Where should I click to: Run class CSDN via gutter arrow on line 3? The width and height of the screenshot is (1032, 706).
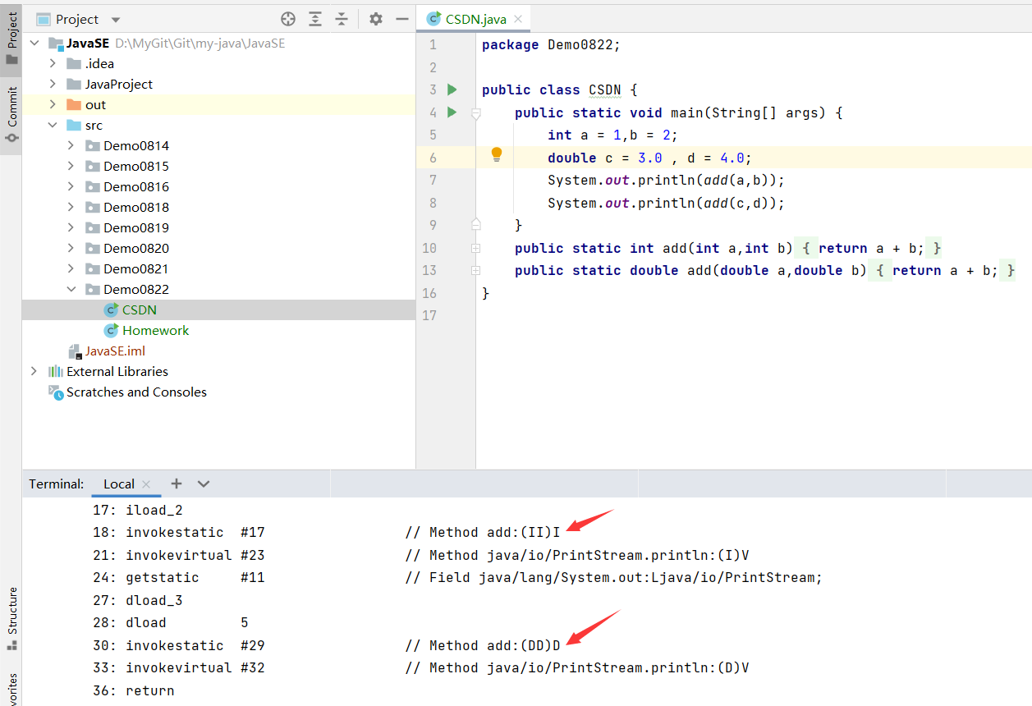pos(452,89)
